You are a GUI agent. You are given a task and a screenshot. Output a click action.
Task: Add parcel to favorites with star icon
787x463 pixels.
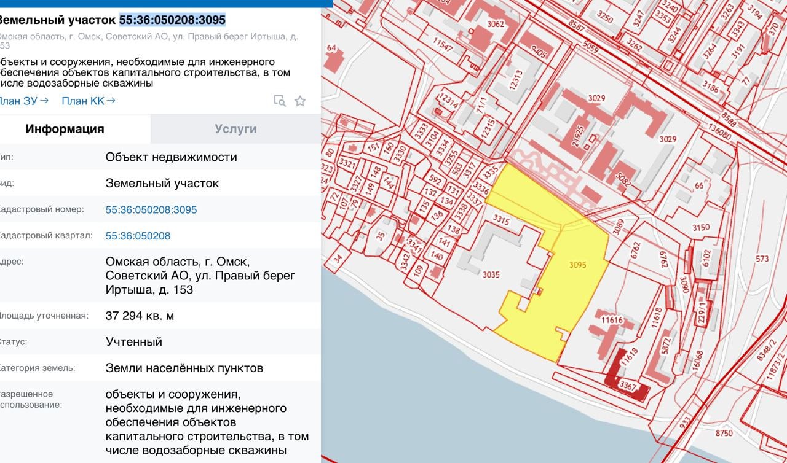(x=300, y=101)
